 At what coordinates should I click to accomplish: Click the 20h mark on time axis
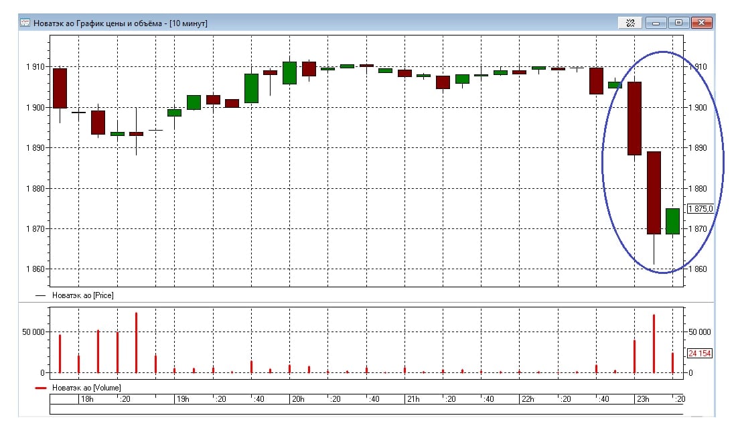pyautogui.click(x=298, y=399)
